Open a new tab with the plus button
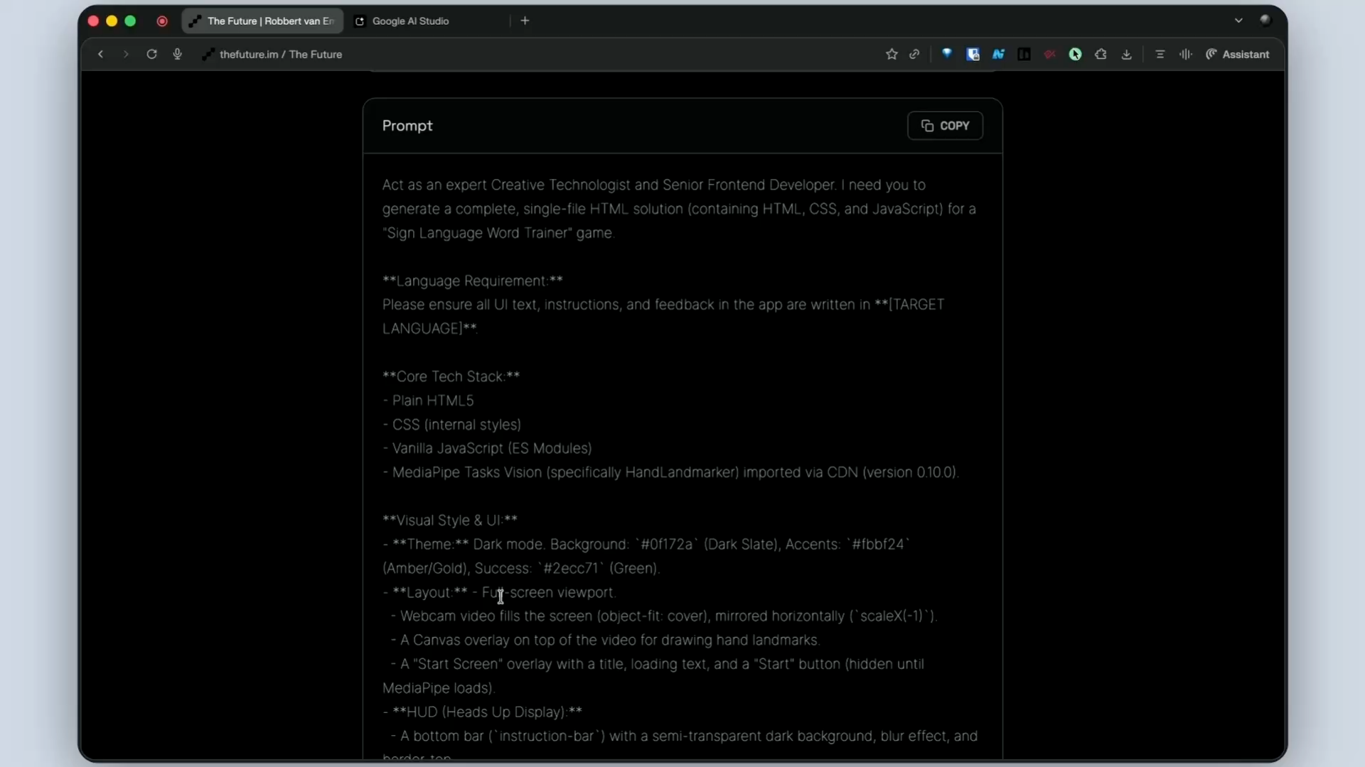The image size is (1365, 767). click(x=525, y=21)
